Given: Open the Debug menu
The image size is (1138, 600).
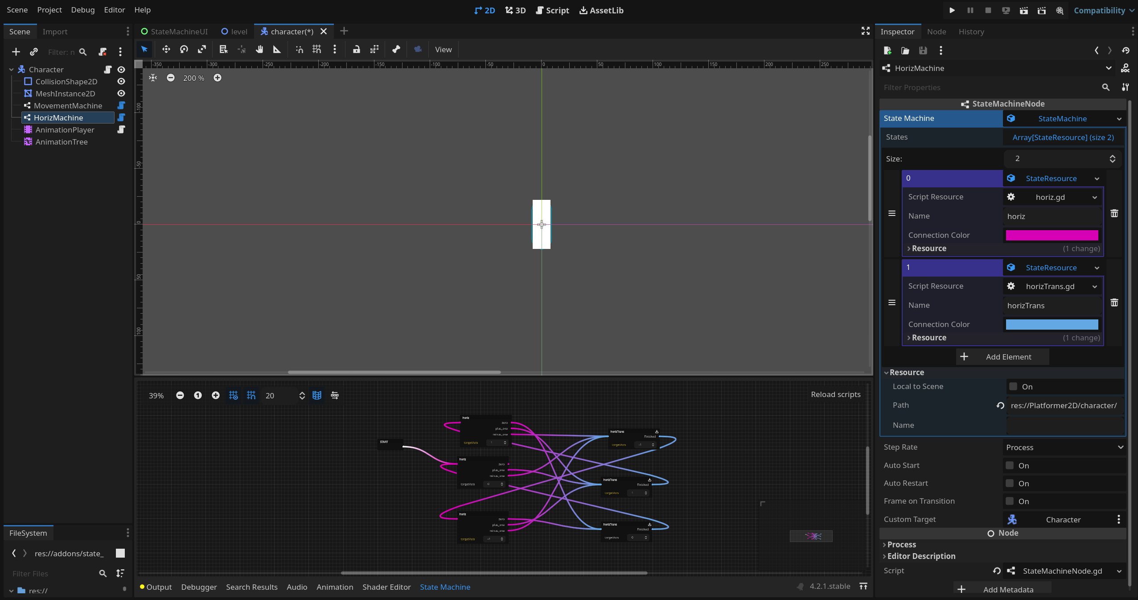Looking at the screenshot, I should 83,10.
